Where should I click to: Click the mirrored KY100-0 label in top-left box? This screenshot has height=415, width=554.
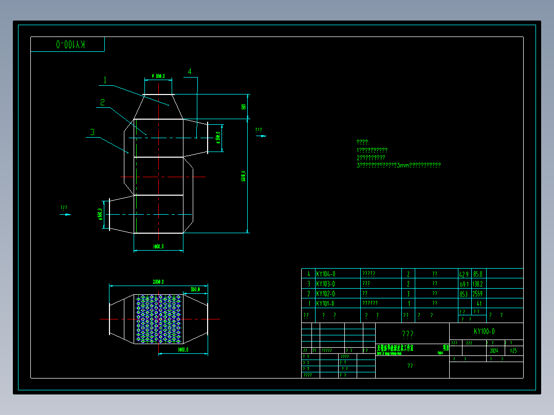pos(70,44)
